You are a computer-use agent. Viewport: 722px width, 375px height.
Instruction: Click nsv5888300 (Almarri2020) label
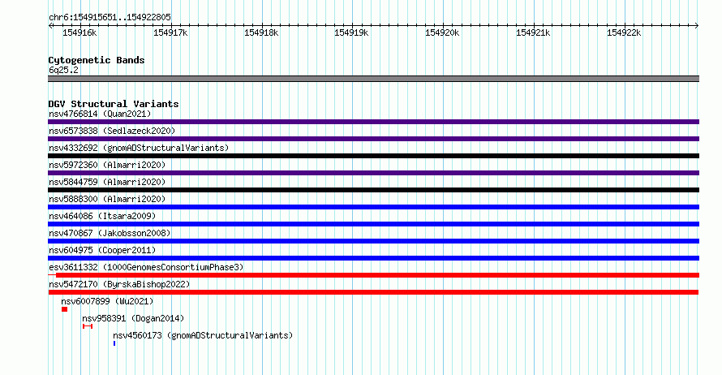pyautogui.click(x=107, y=199)
